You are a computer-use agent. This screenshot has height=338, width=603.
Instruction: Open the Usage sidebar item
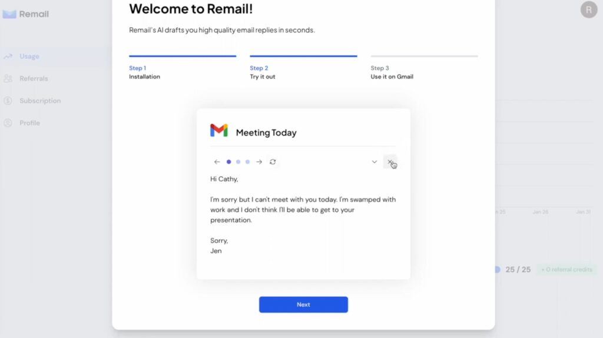click(x=29, y=56)
